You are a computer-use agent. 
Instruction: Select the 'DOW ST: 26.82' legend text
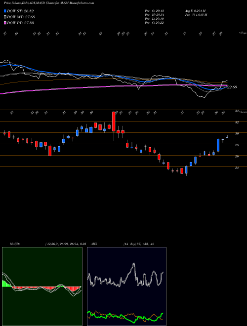tap(20, 11)
